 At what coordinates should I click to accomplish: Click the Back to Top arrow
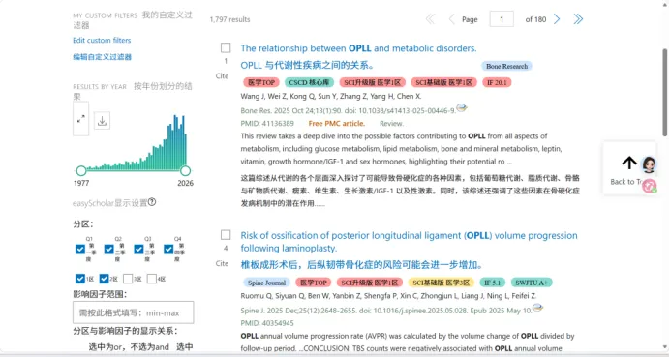(629, 163)
